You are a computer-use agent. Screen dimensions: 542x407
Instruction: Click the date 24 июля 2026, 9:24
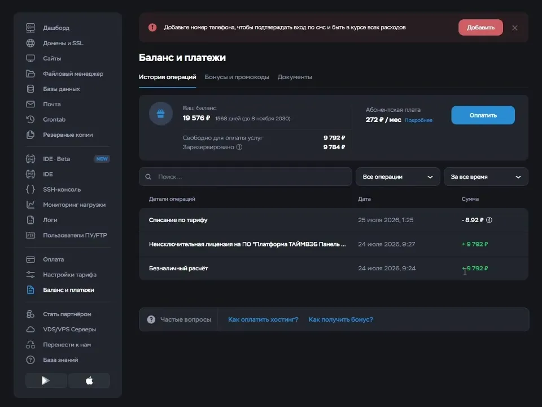point(387,268)
